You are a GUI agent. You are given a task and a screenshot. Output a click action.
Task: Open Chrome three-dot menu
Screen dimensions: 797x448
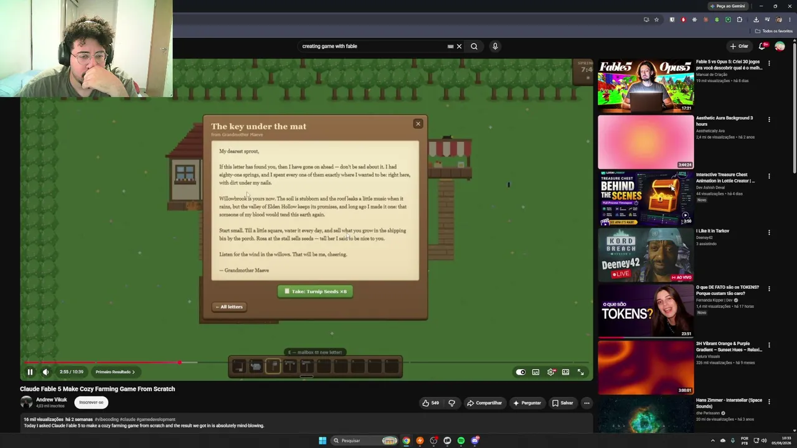[x=790, y=20]
